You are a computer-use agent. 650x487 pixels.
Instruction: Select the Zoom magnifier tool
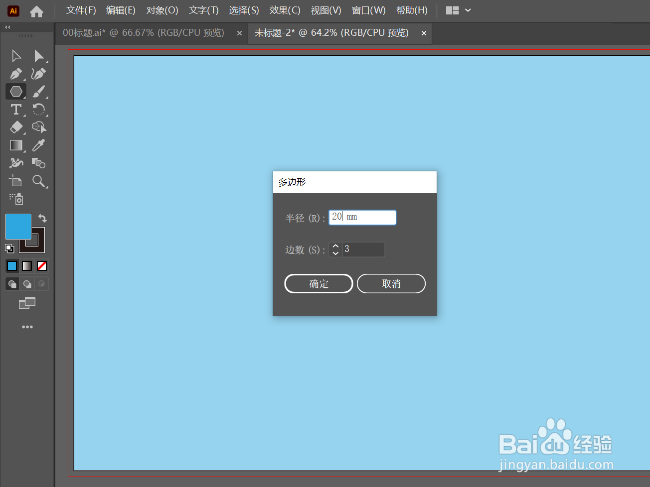pos(39,181)
